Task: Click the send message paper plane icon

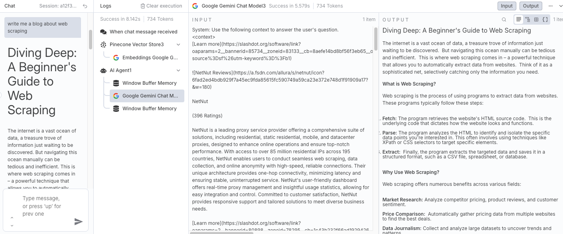Action: 79,222
